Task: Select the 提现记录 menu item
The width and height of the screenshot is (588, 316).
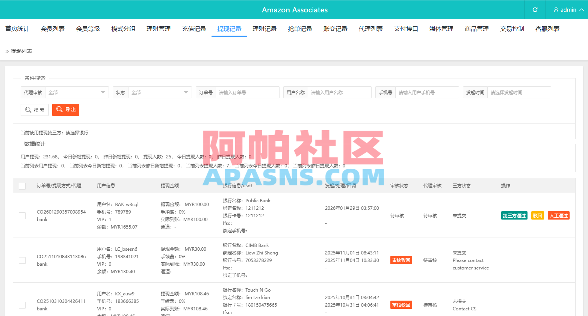Action: (229, 29)
